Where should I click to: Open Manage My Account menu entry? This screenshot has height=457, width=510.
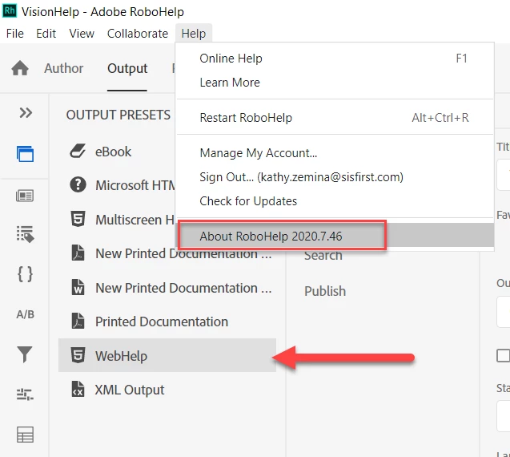(x=335, y=153)
